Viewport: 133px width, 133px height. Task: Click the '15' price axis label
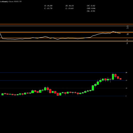point(126,80)
